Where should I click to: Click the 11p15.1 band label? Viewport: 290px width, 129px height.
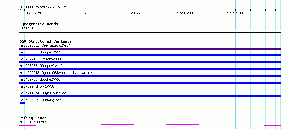[x=26, y=28]
